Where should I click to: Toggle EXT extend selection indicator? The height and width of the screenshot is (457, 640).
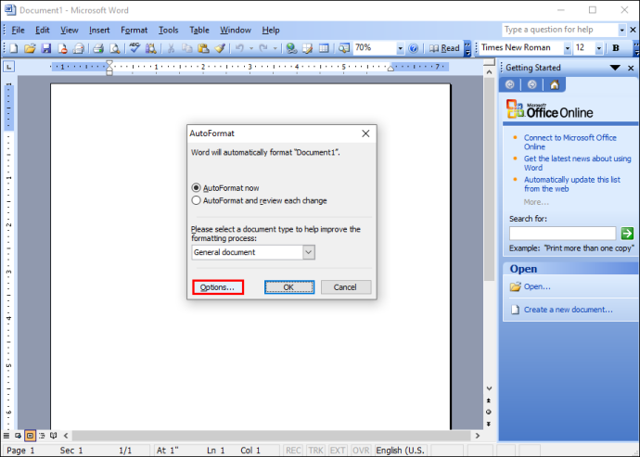(337, 451)
